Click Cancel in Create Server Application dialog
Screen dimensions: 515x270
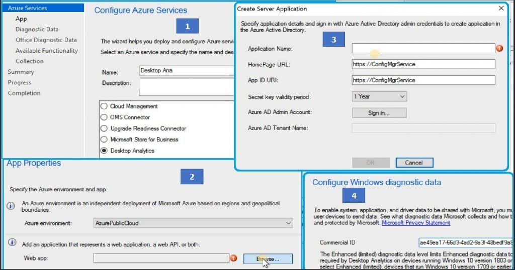(x=414, y=163)
